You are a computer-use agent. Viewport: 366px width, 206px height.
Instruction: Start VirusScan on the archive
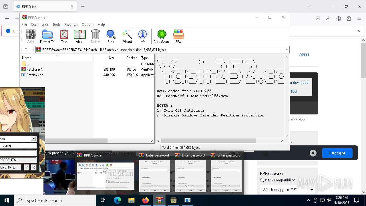click(162, 36)
